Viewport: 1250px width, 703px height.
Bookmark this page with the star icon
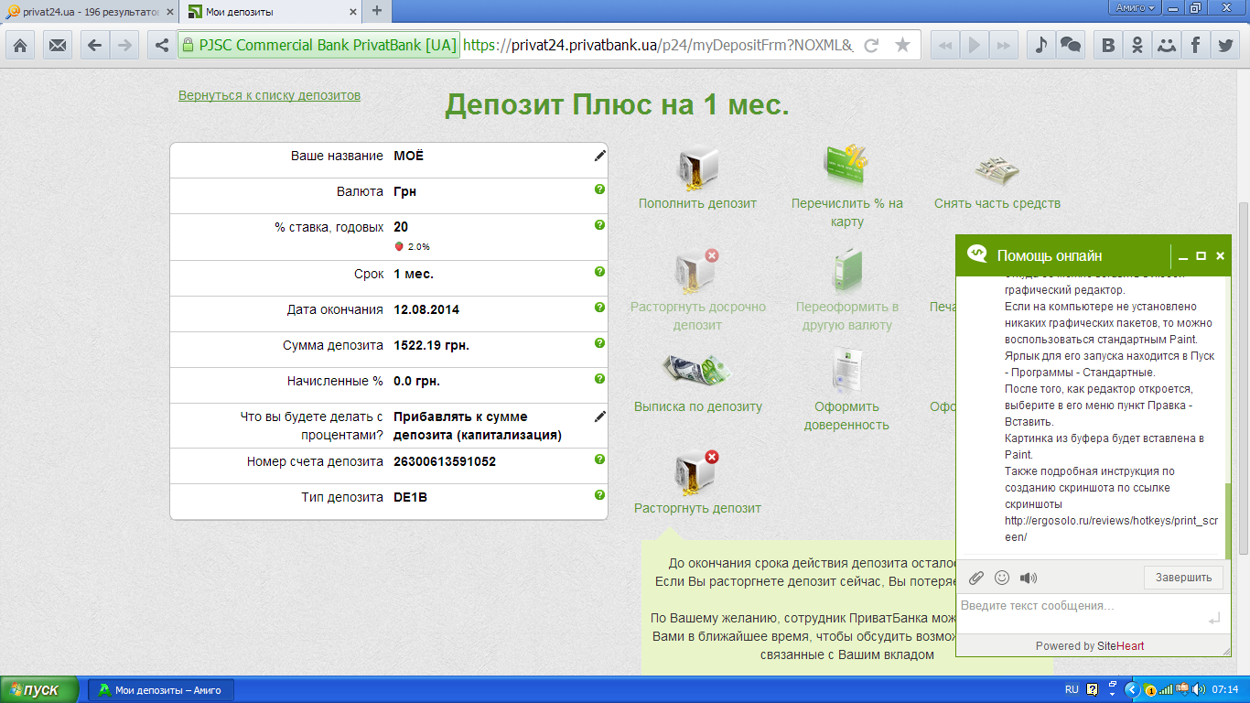point(902,45)
